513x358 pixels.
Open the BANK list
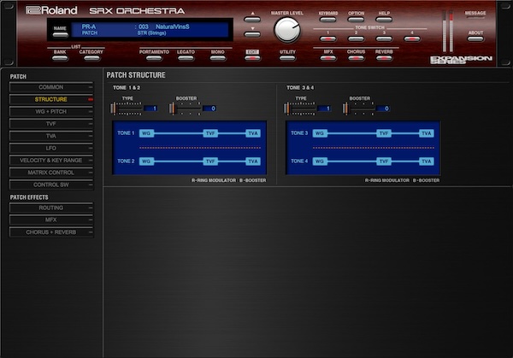coord(60,58)
